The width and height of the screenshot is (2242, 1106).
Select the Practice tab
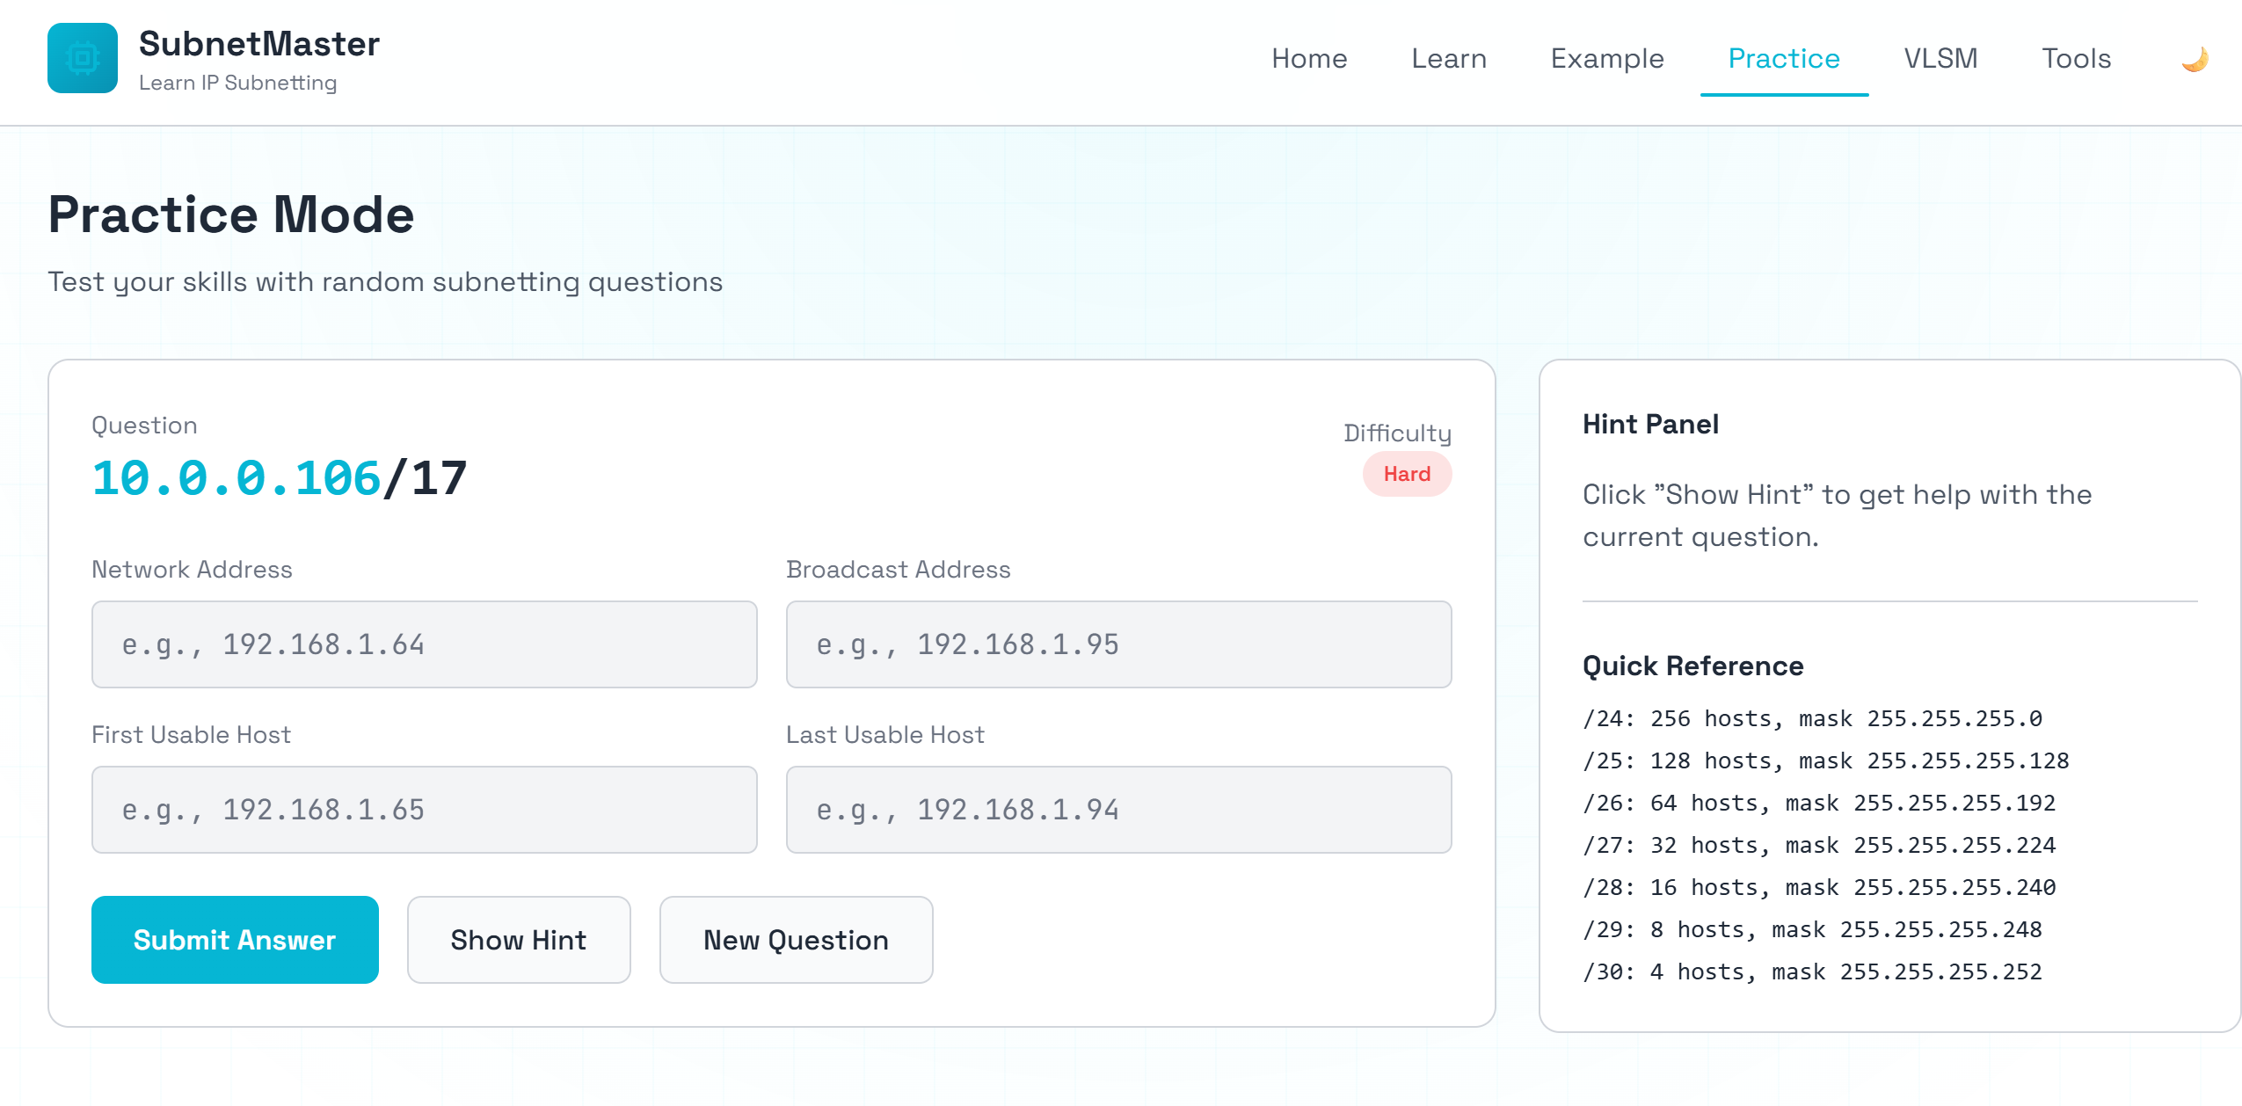coord(1784,58)
